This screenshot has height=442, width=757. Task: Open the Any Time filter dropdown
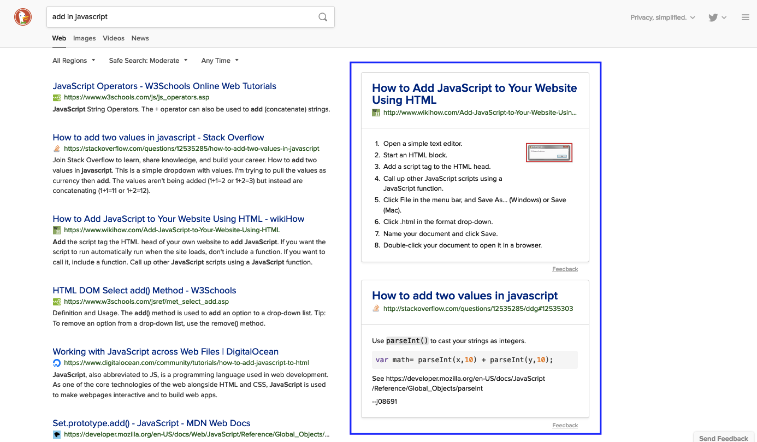click(219, 61)
